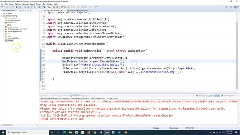The image size is (240, 135).
Task: Open Firefox from the taskbar
Action: coord(89,132)
